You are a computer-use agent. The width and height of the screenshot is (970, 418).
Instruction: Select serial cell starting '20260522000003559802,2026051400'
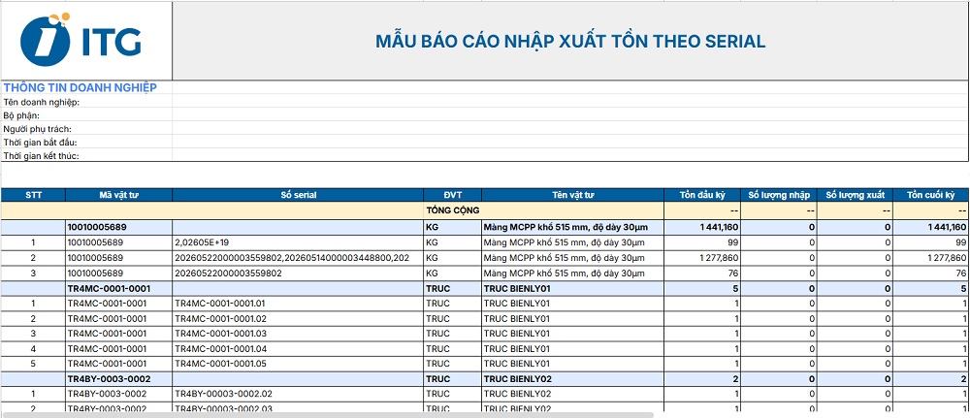(298, 257)
